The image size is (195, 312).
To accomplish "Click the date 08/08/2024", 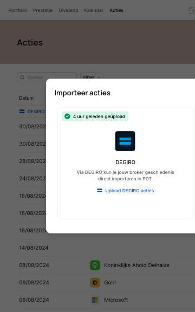I will [x=34, y=265].
